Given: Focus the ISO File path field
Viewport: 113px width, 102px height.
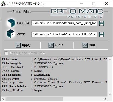Looking at the screenshot, I should coord(64,23).
